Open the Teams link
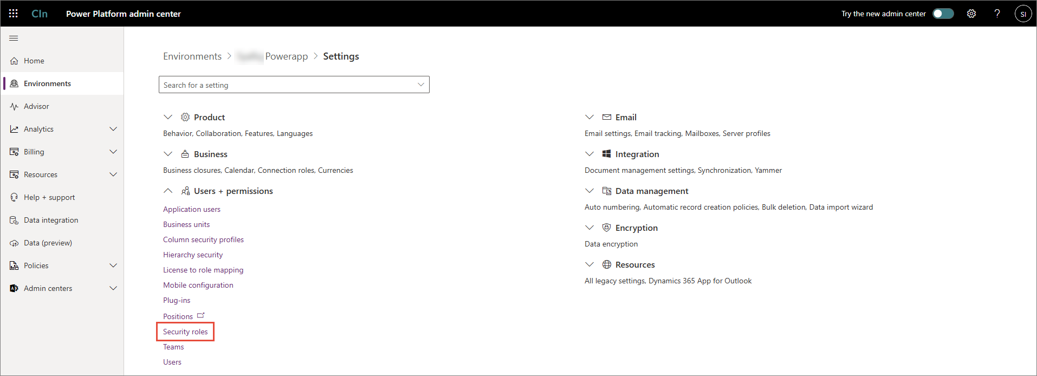 (173, 347)
